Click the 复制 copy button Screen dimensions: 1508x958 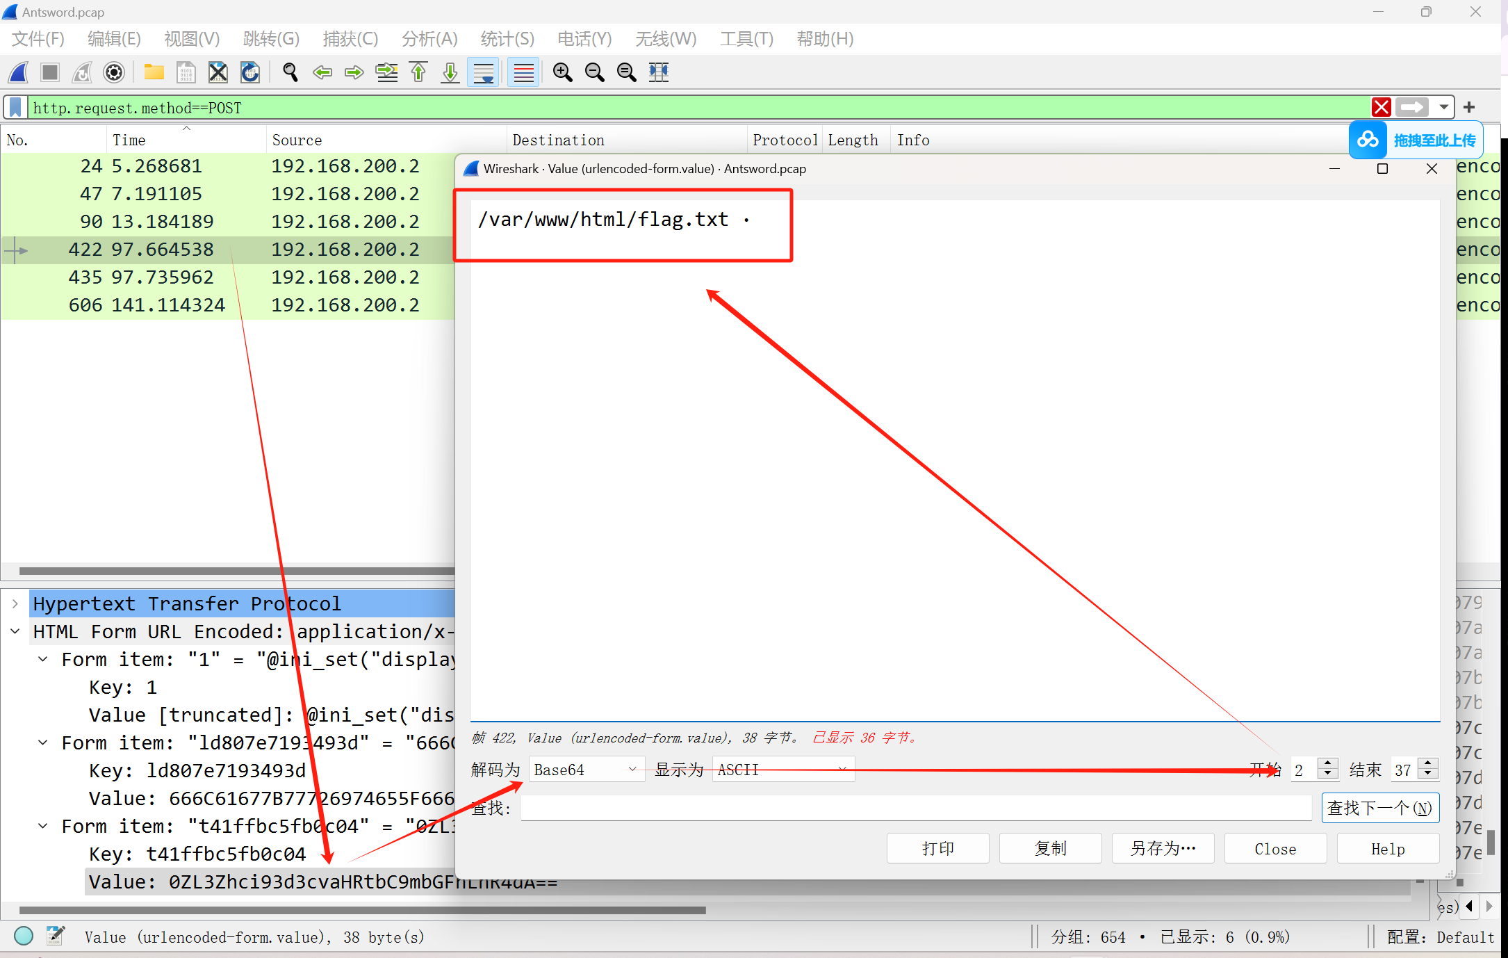pos(1050,848)
